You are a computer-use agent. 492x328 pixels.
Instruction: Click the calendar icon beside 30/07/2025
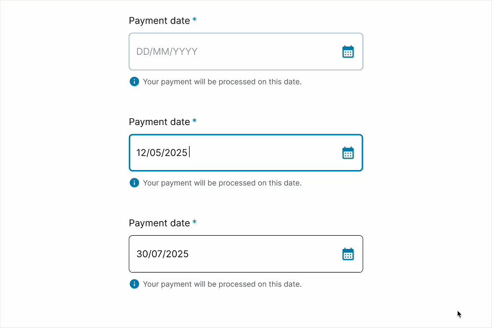point(348,254)
